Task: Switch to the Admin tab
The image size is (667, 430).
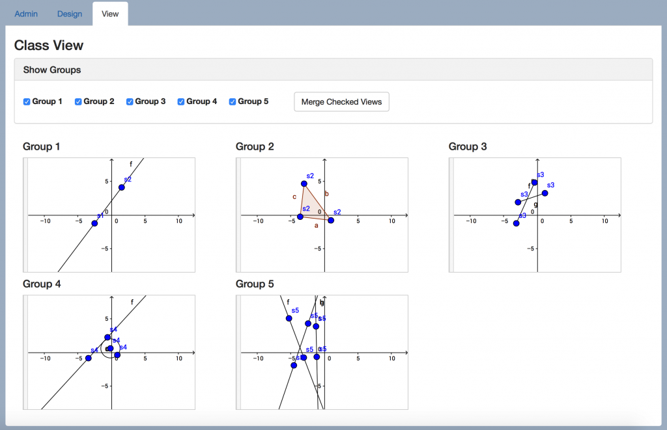Action: (x=25, y=14)
